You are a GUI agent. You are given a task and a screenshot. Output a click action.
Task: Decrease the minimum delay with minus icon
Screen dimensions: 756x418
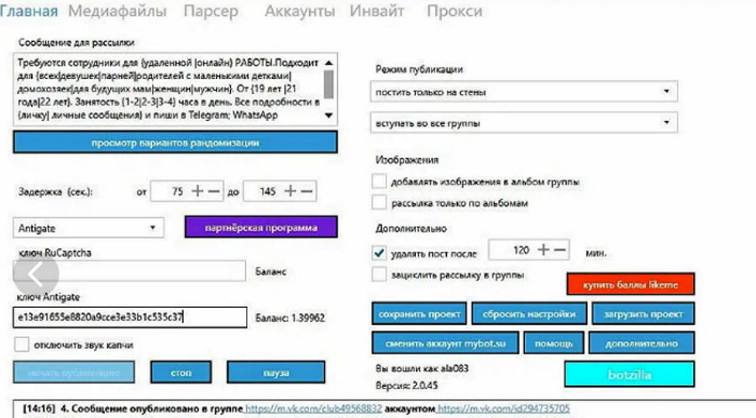point(214,191)
